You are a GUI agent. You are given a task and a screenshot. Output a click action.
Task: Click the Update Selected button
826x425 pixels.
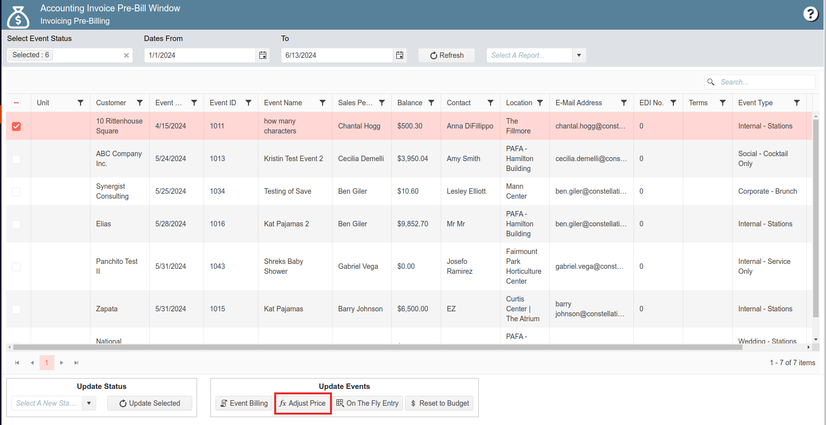pyautogui.click(x=150, y=403)
